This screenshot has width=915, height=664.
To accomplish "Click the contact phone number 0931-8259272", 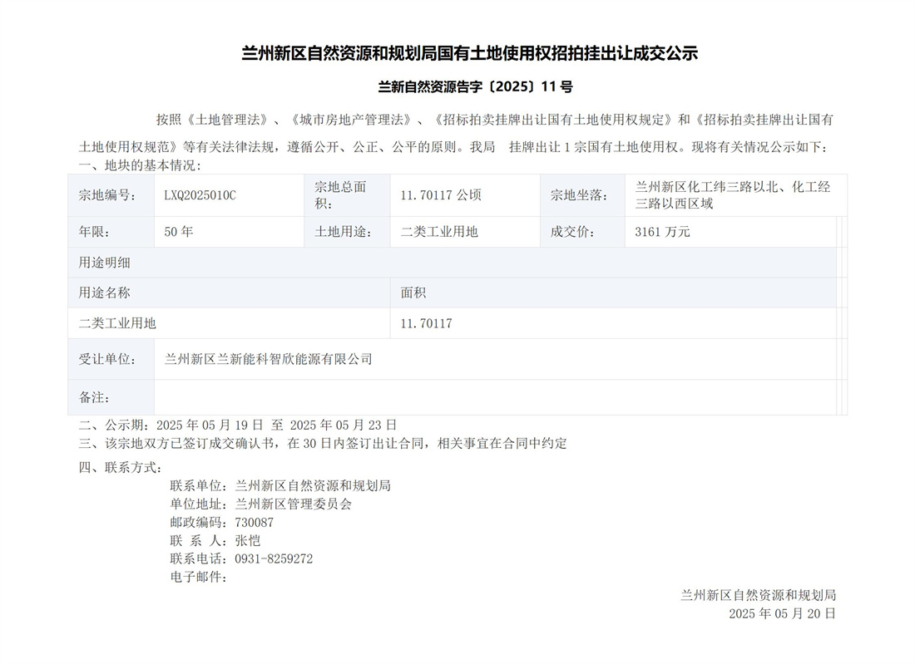I will 274,559.
